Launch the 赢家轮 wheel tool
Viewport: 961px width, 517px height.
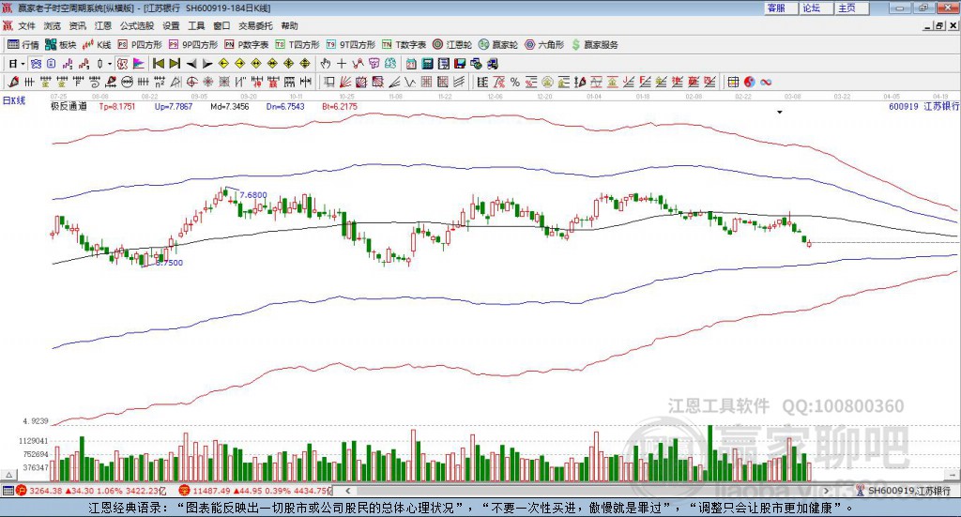(498, 45)
